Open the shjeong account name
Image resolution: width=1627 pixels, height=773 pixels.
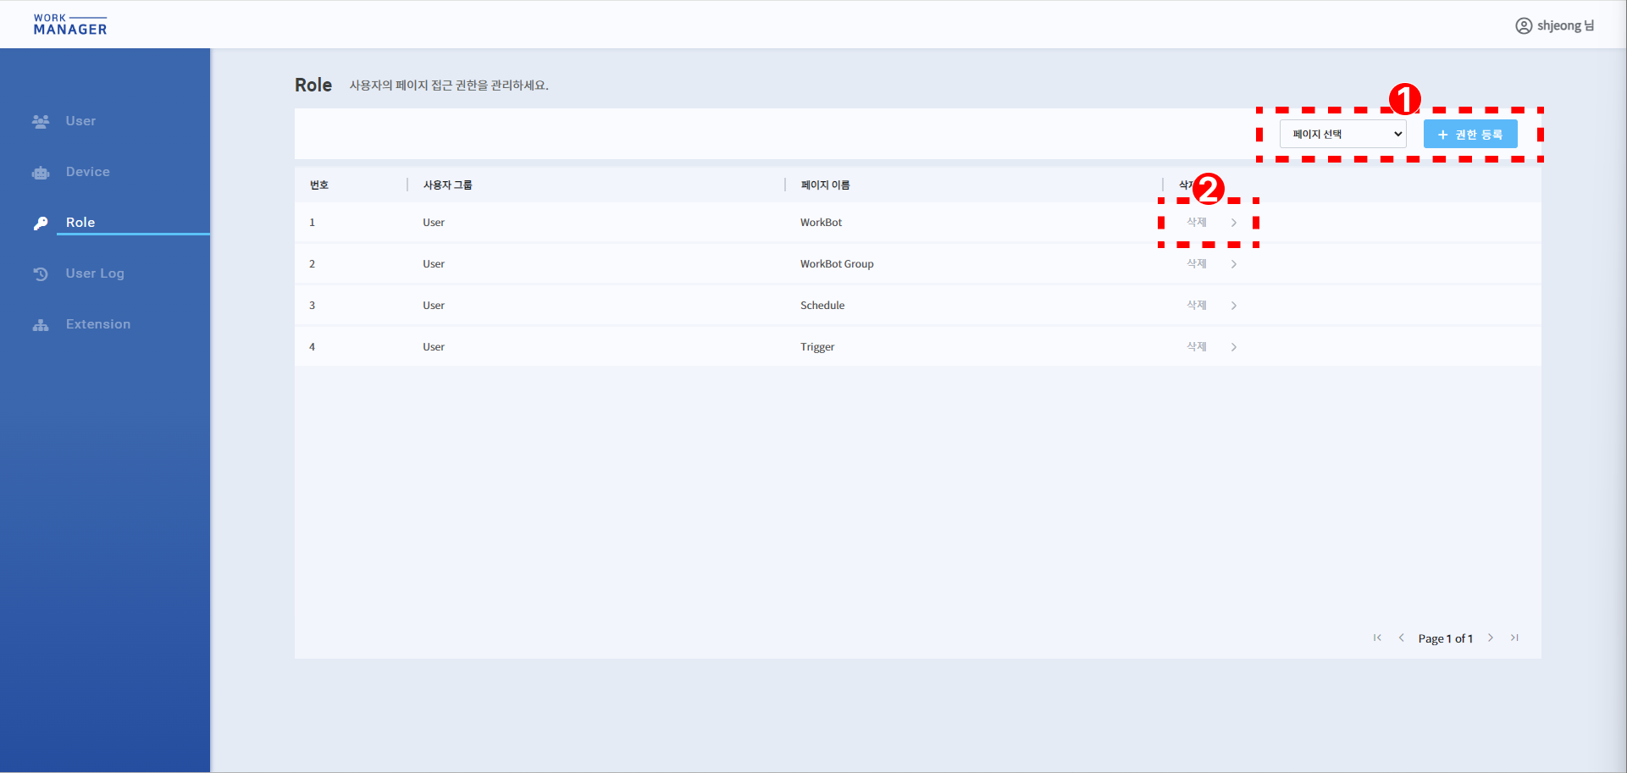click(x=1565, y=25)
